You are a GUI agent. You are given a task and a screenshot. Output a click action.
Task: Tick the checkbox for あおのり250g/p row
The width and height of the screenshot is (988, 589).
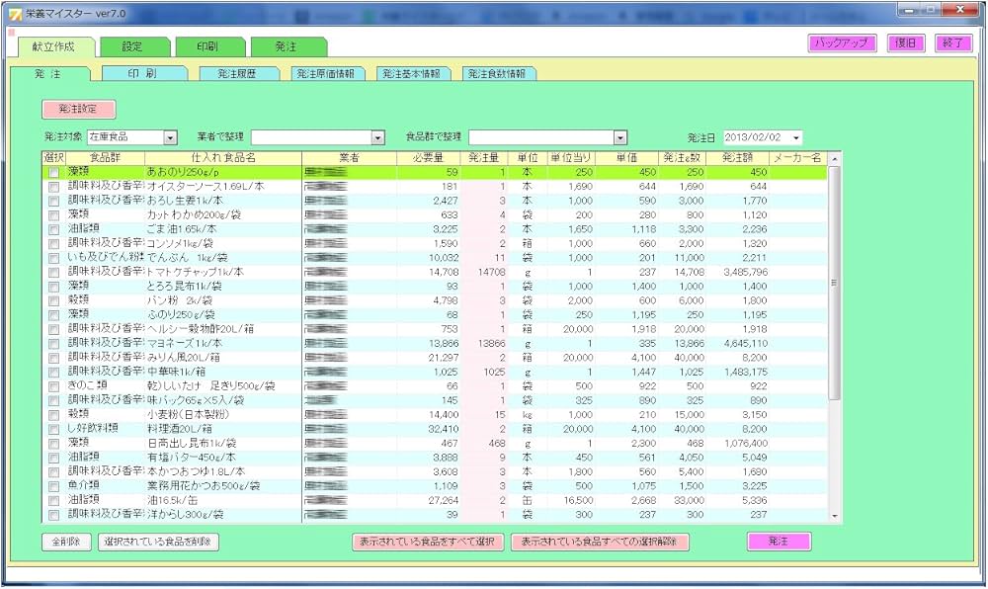tap(54, 172)
